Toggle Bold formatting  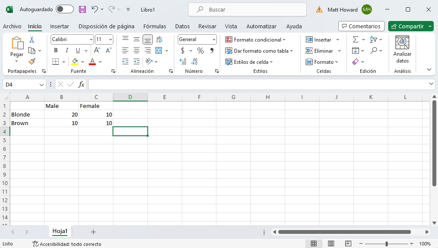56,51
